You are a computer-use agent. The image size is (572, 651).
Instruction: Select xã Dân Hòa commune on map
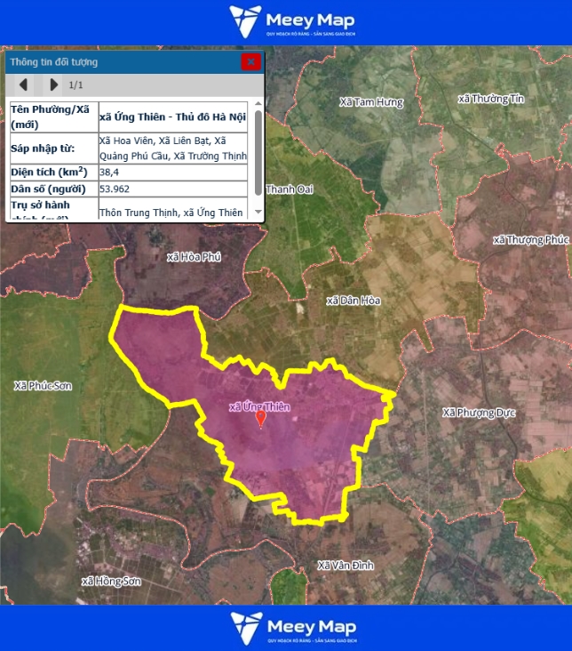353,301
